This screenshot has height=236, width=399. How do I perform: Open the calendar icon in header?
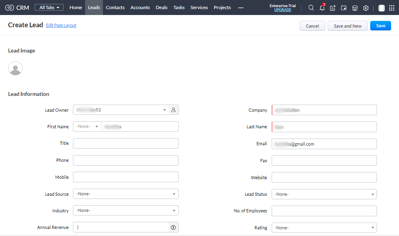[344, 8]
